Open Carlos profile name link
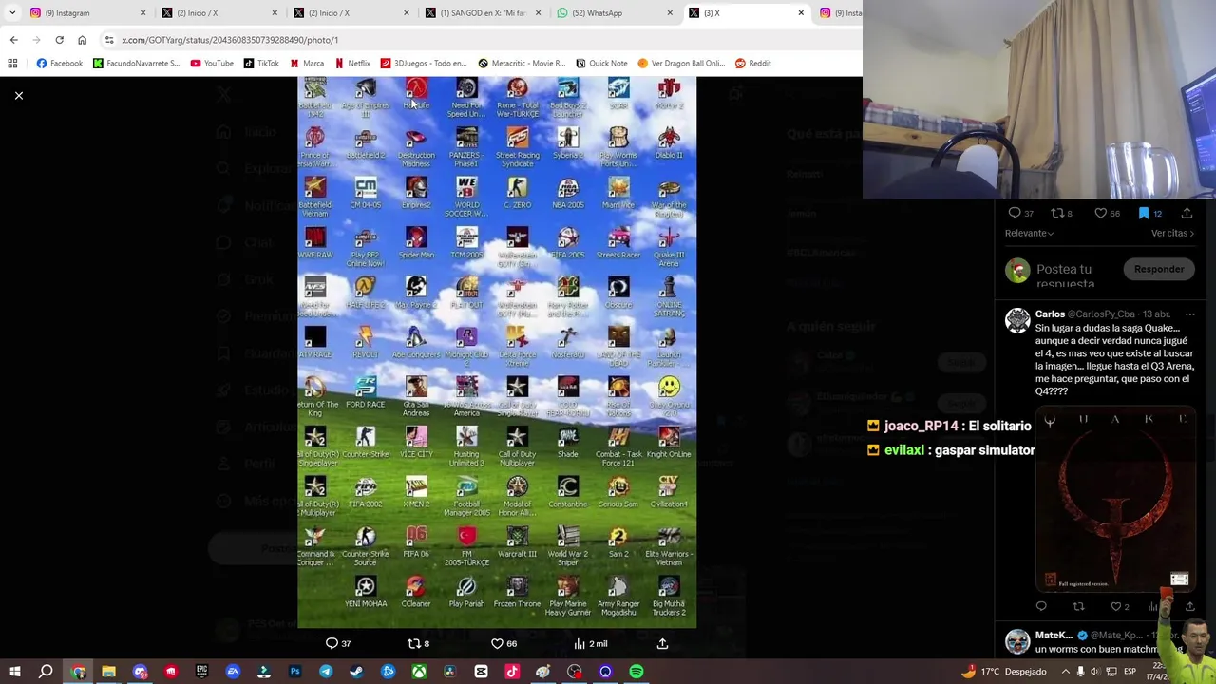 1050,313
